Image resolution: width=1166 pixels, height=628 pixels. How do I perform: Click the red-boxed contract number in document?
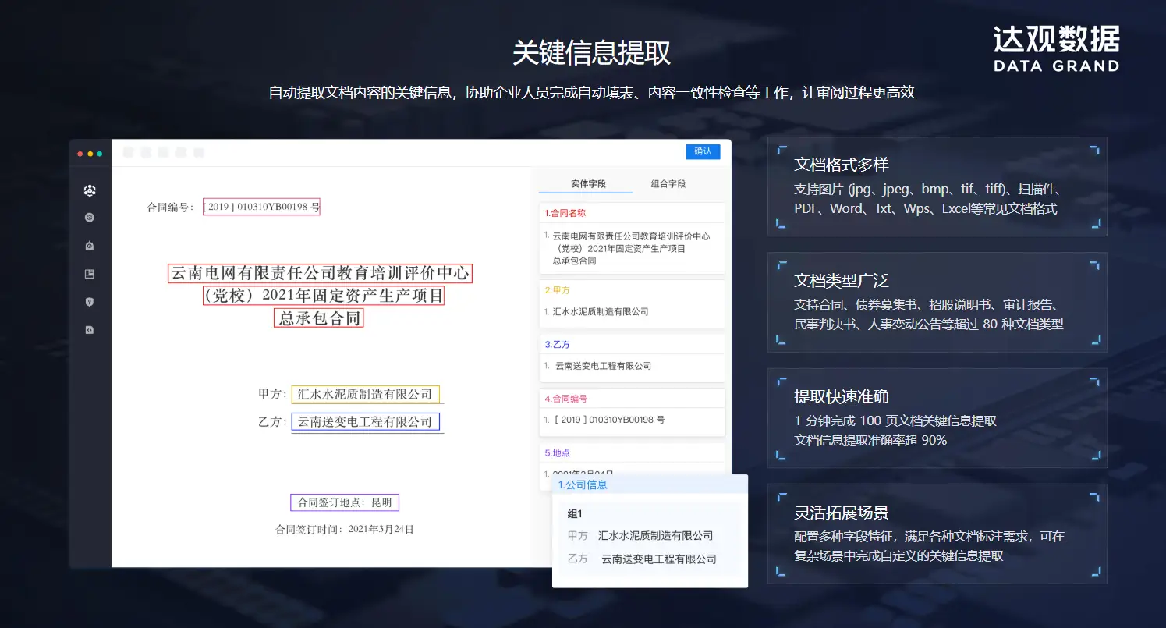(261, 207)
